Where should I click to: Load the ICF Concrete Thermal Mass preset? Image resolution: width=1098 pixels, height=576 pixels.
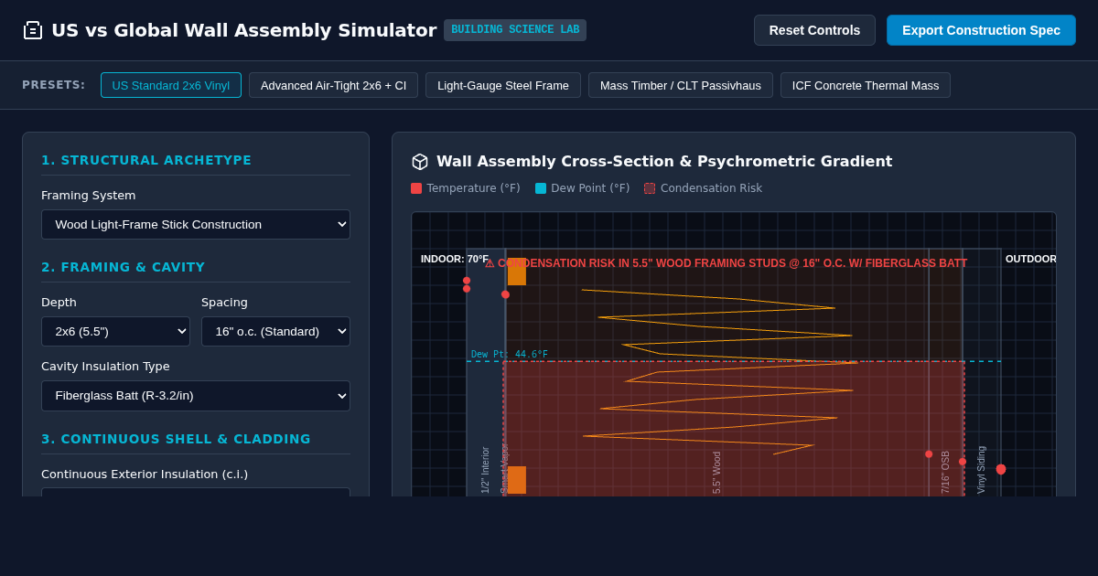coord(866,85)
